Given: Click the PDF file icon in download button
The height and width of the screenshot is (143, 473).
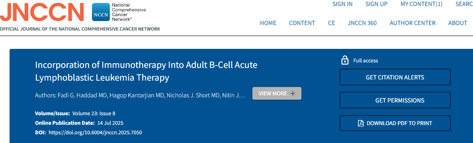Looking at the screenshot, I should [361, 123].
